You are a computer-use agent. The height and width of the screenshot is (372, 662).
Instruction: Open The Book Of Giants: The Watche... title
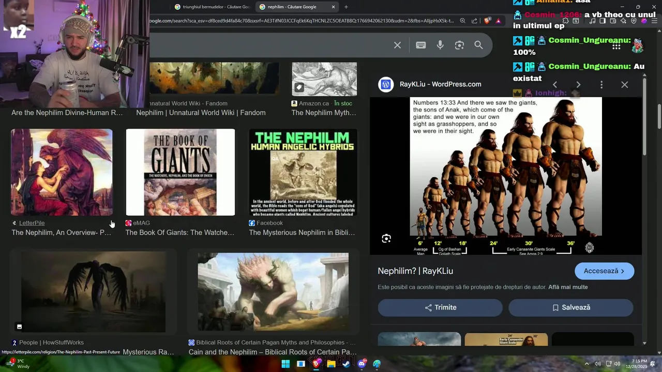click(180, 233)
